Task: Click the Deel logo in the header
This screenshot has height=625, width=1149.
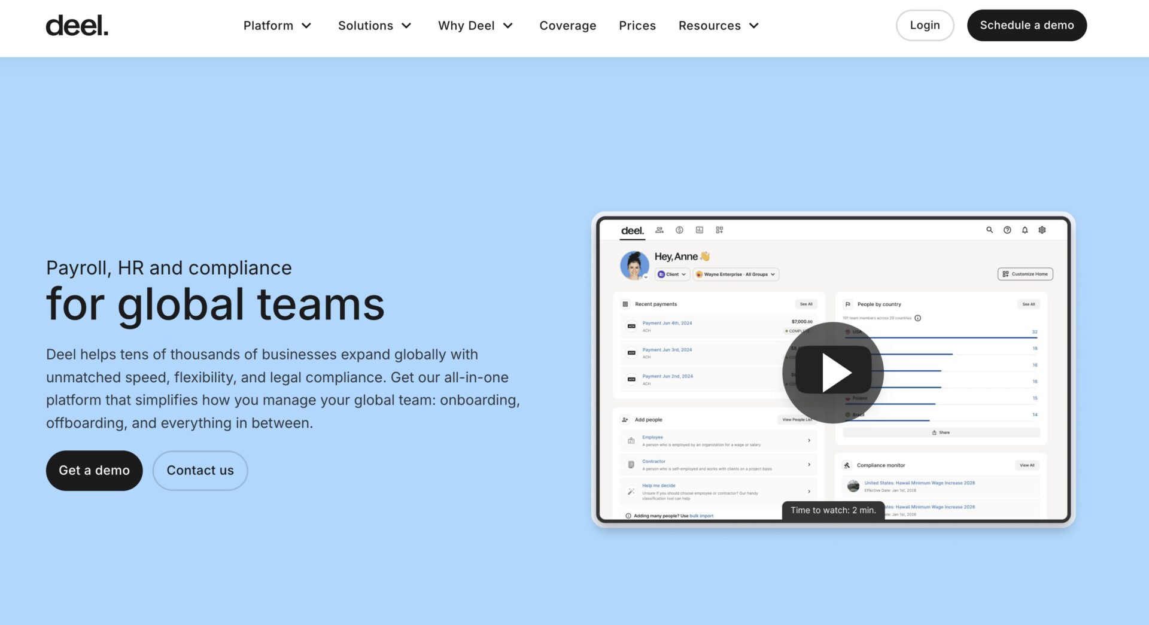Action: 77,26
